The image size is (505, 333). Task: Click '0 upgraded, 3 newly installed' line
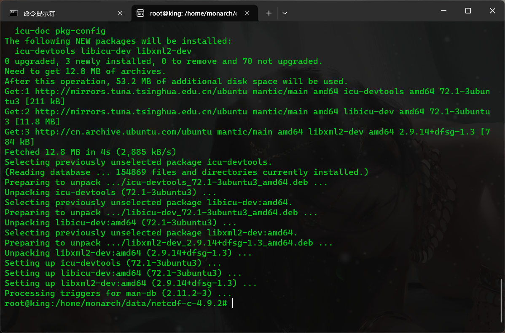point(163,61)
